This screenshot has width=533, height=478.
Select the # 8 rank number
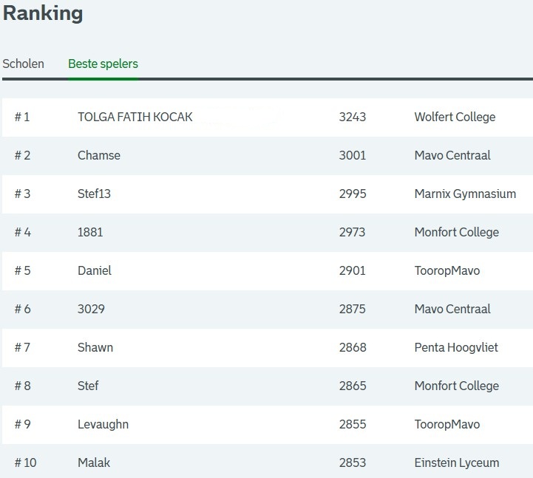tap(22, 386)
